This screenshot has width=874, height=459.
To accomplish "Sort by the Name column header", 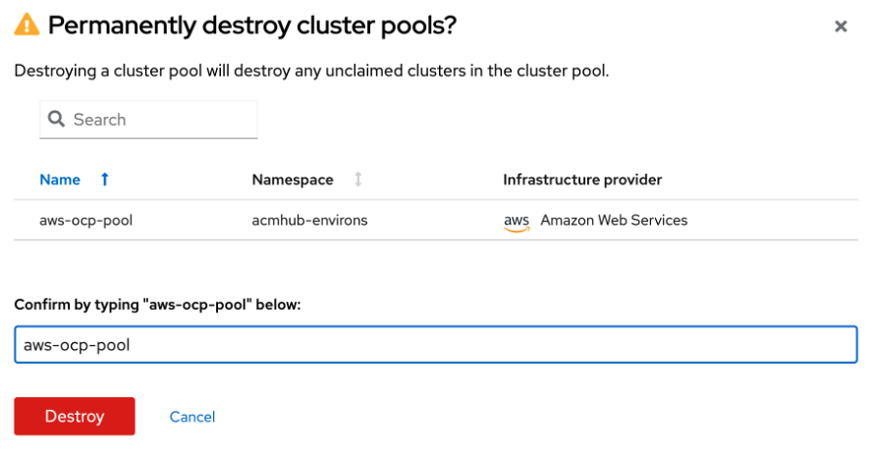I will click(x=60, y=179).
